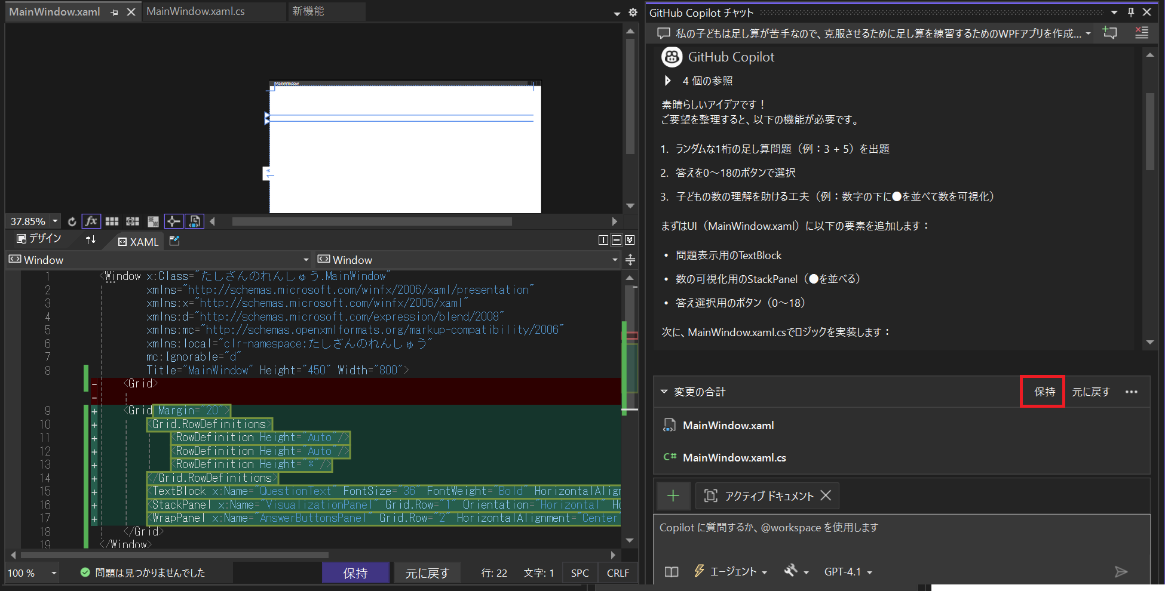This screenshot has height=591, width=1165.
Task: Click 保持 button in the editor bottom bar
Action: (x=355, y=573)
